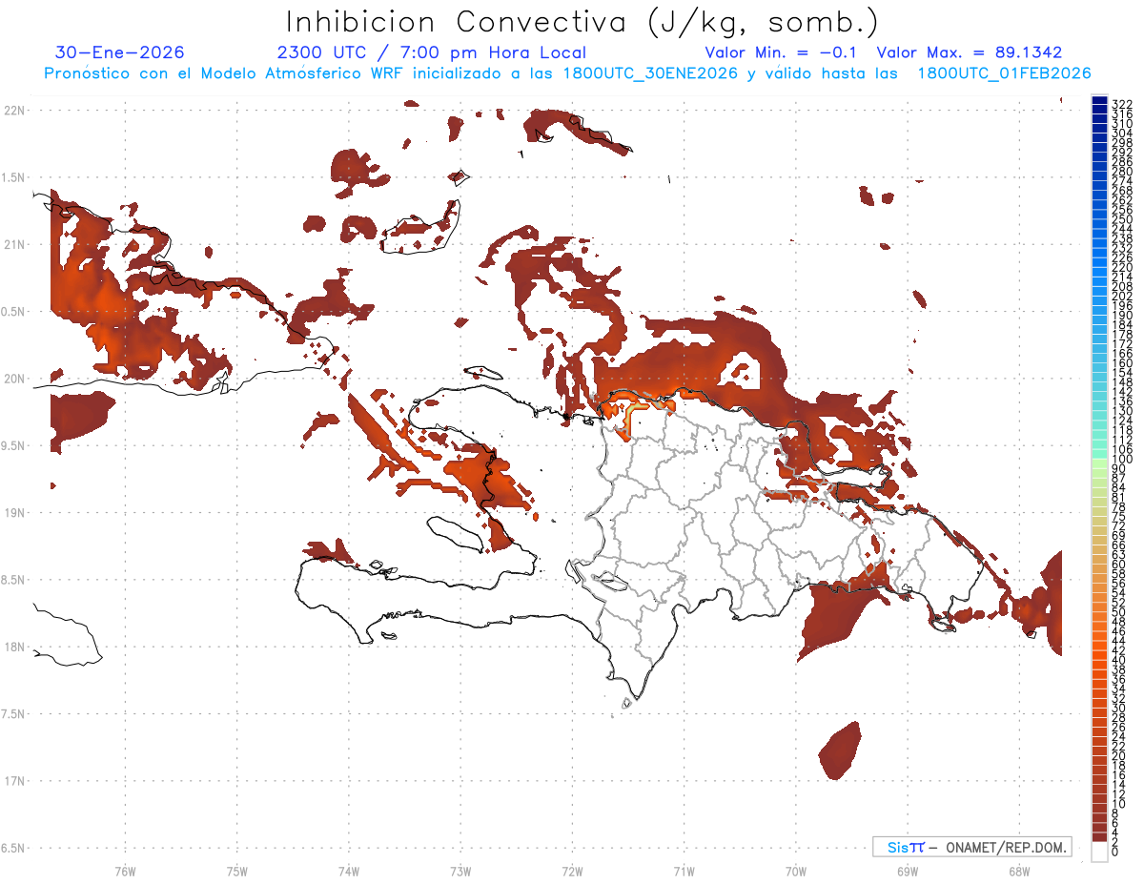The image size is (1144, 884).
Task: Click the "69W" longitude label
Action: point(908,870)
